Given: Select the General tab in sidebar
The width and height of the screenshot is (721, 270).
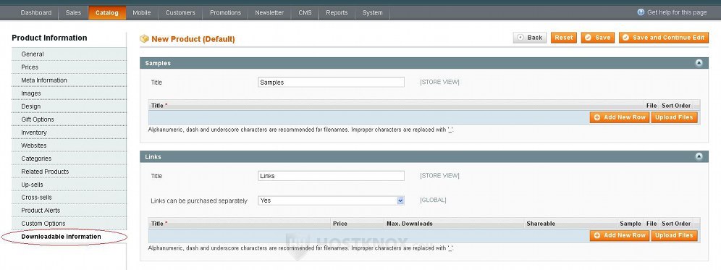Looking at the screenshot, I should [x=69, y=54].
